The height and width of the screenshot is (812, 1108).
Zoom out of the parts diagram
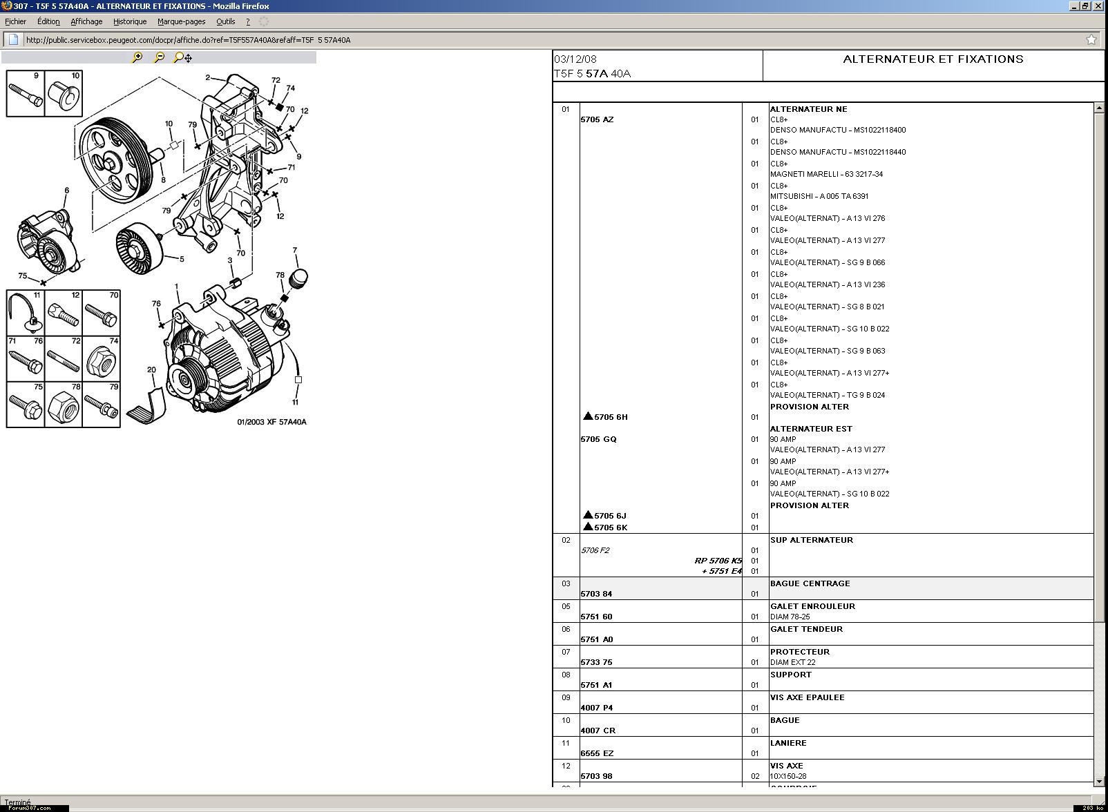159,57
